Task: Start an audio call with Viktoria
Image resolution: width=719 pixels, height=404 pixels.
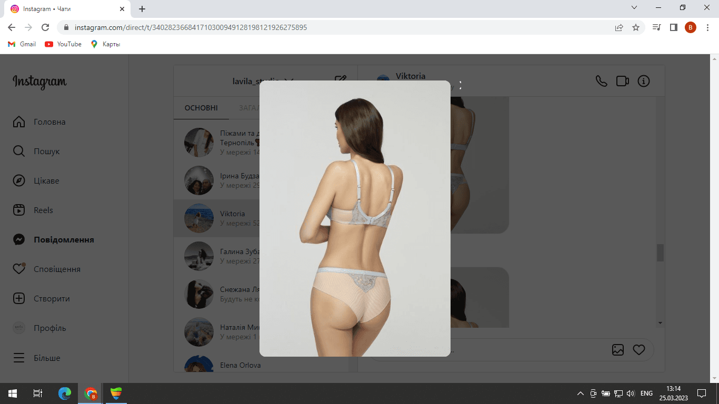Action: coord(601,81)
